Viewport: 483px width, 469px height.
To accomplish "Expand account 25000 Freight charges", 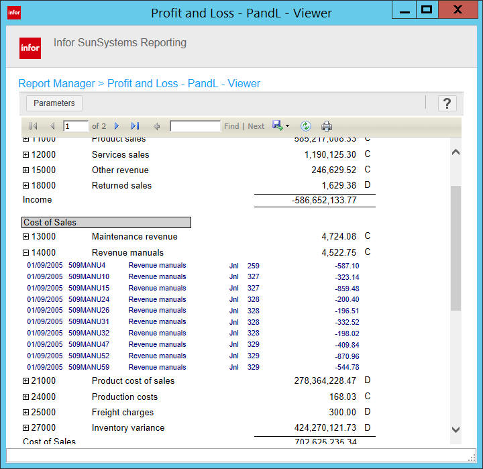I will (26, 412).
